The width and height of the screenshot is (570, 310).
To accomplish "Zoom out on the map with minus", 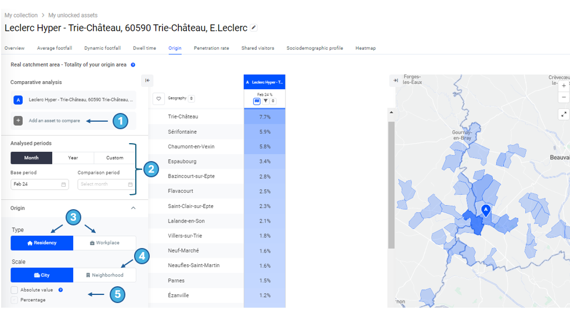I will coord(564,97).
